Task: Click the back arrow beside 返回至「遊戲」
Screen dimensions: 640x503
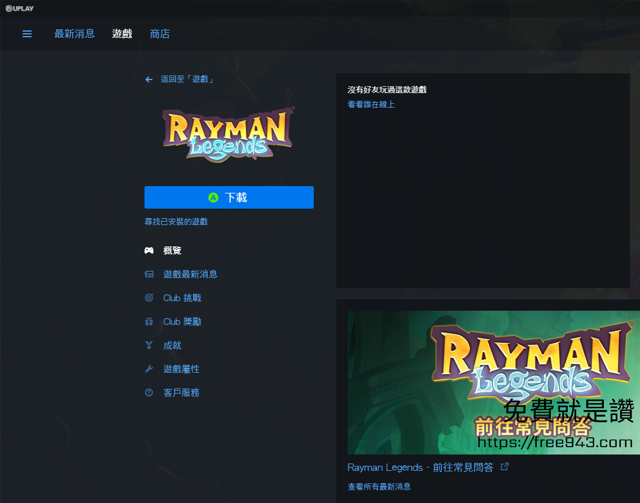Action: pos(148,79)
